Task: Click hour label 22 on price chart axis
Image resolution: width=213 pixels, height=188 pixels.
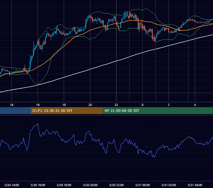Action: coord(116,105)
